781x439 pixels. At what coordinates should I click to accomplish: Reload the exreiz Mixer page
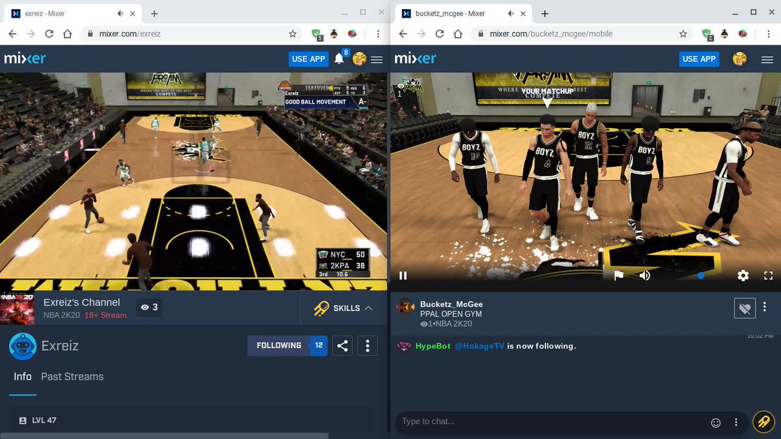(49, 34)
